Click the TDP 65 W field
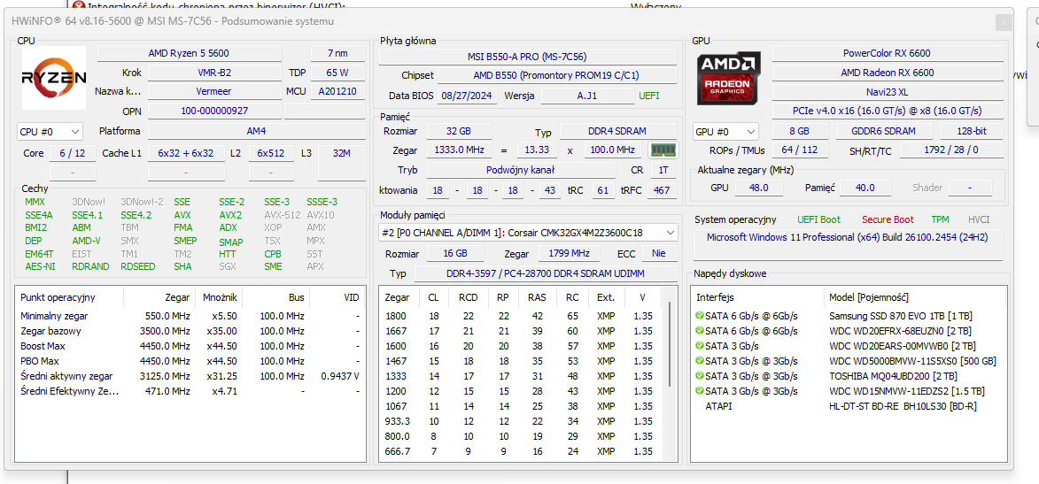This screenshot has width=1039, height=484. click(x=337, y=73)
